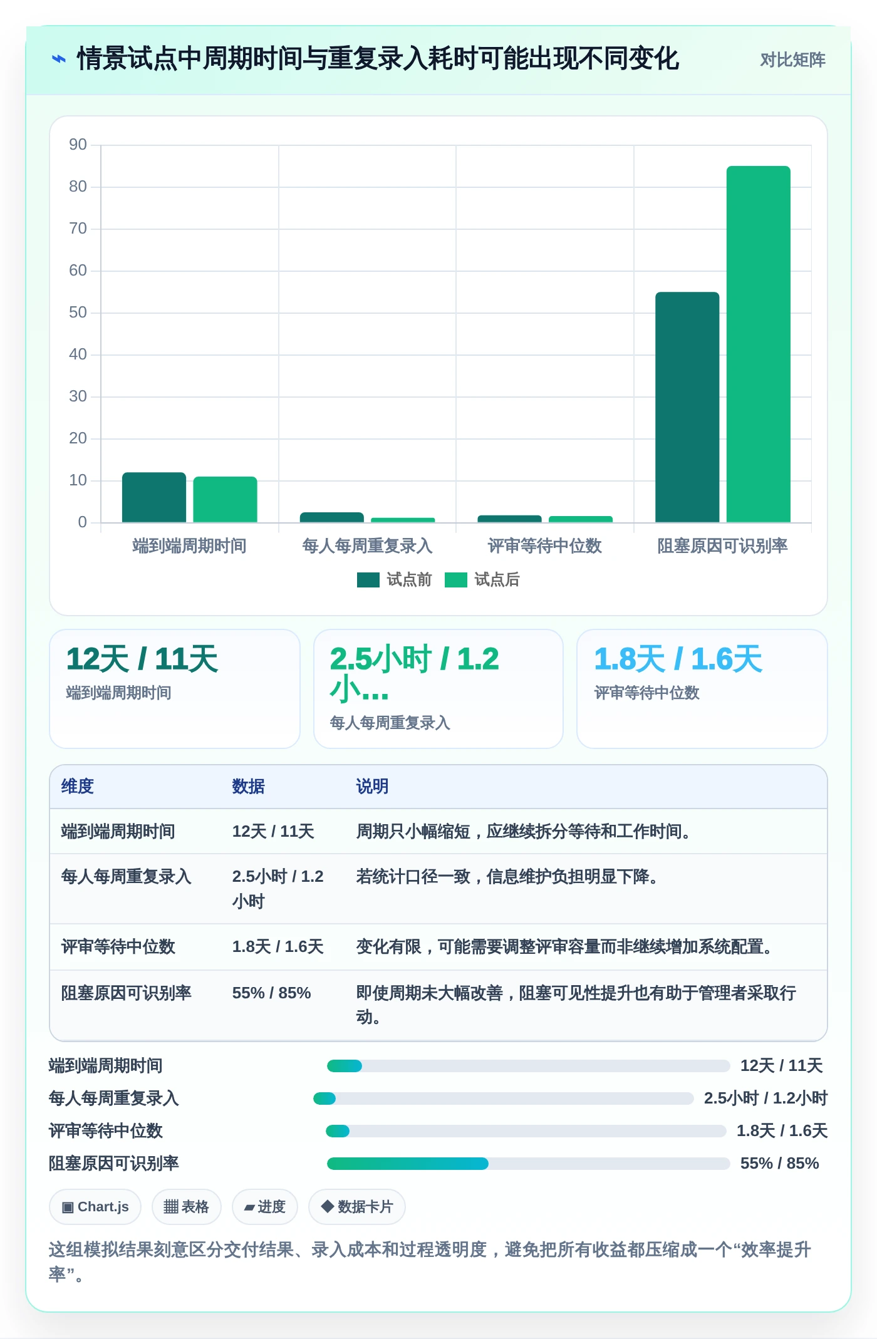Click the diamond icon on 数据卡片 chip
The width and height of the screenshot is (877, 1339).
[327, 1206]
